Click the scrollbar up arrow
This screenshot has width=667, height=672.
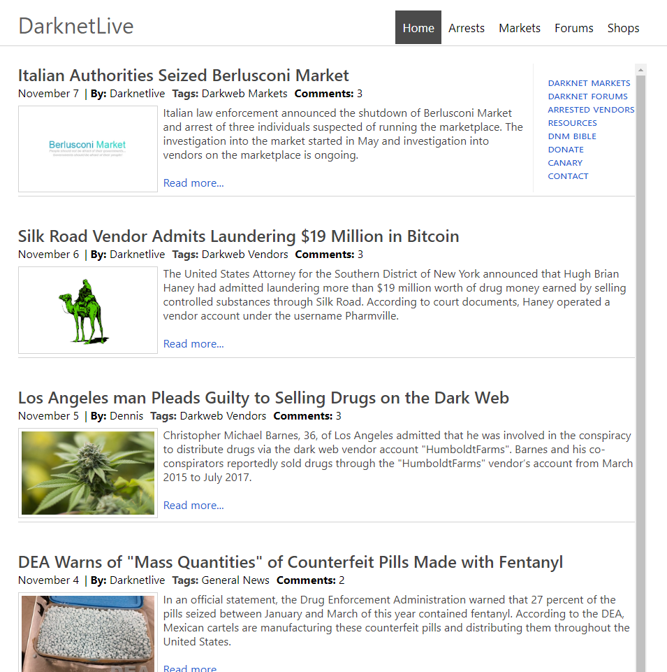pyautogui.click(x=640, y=69)
